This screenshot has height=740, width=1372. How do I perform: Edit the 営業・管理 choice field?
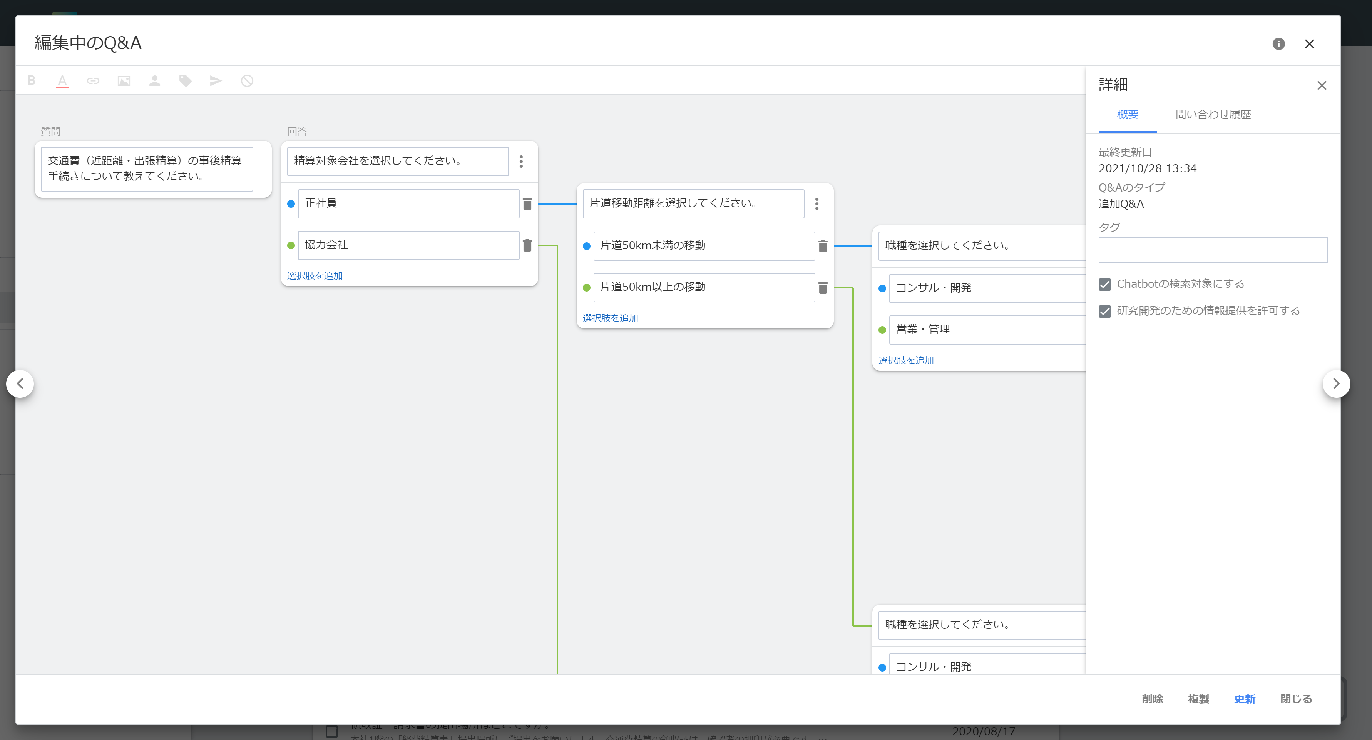(x=987, y=330)
